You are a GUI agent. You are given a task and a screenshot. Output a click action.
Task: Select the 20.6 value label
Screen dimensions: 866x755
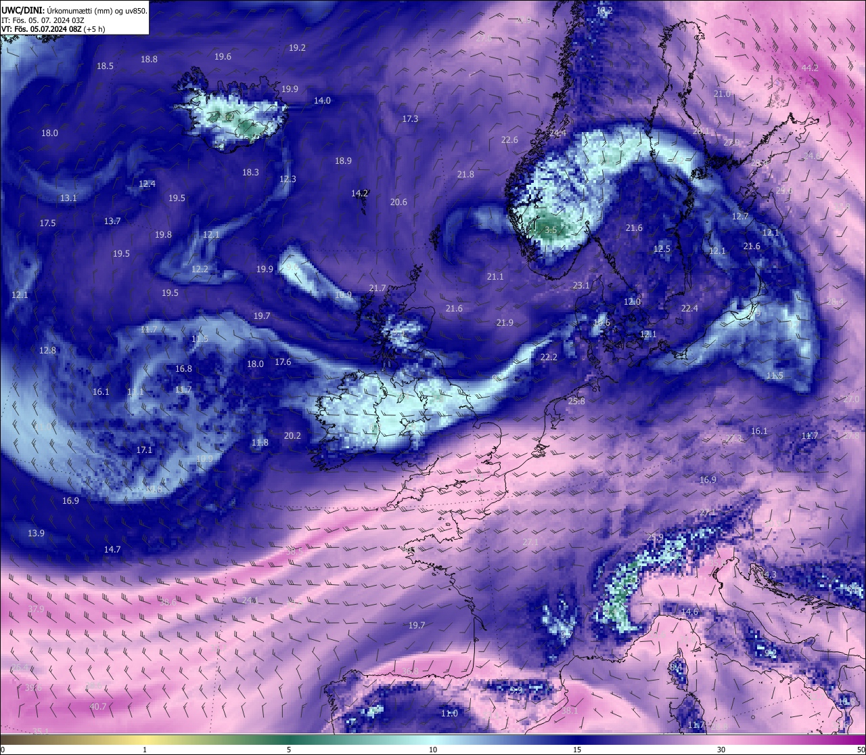(398, 202)
